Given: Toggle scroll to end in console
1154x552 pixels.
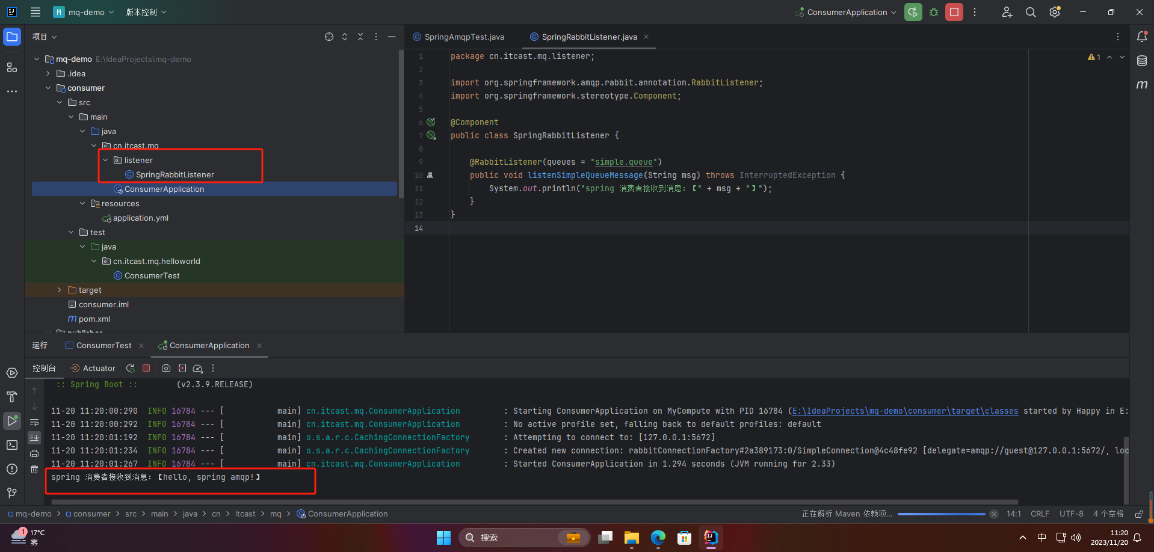Looking at the screenshot, I should click(x=34, y=437).
